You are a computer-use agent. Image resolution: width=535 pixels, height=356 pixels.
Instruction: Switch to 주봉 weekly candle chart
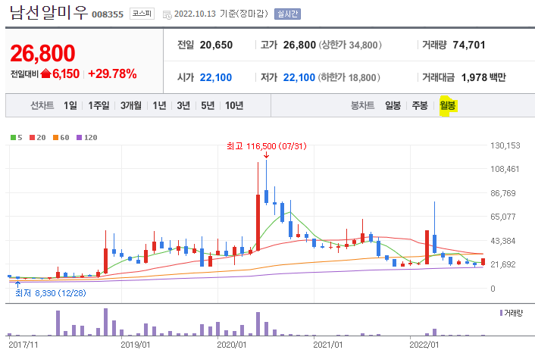(420, 105)
